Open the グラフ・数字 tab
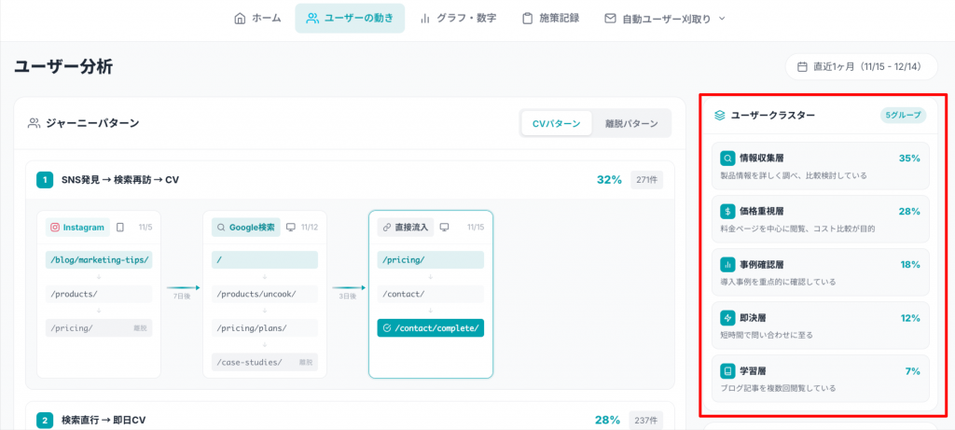 pos(458,19)
